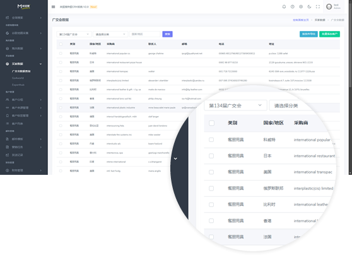This screenshot has width=352, height=255.
Task: Click the test Admin user avatar
Action: (329, 7)
